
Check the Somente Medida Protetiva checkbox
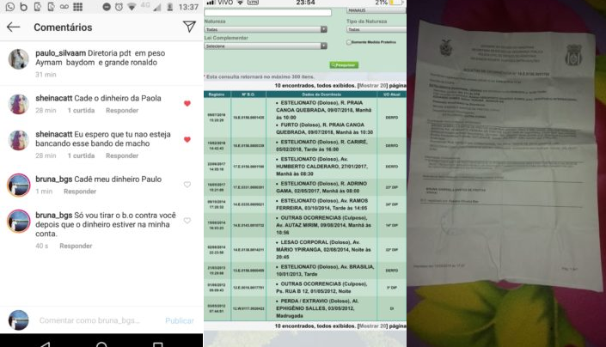(x=348, y=41)
